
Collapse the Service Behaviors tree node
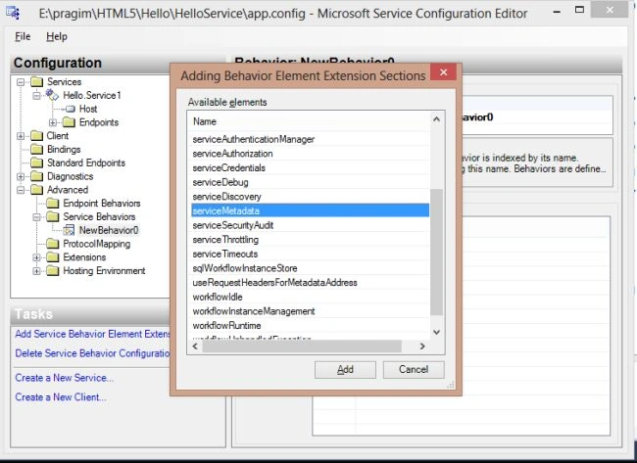pyautogui.click(x=36, y=217)
